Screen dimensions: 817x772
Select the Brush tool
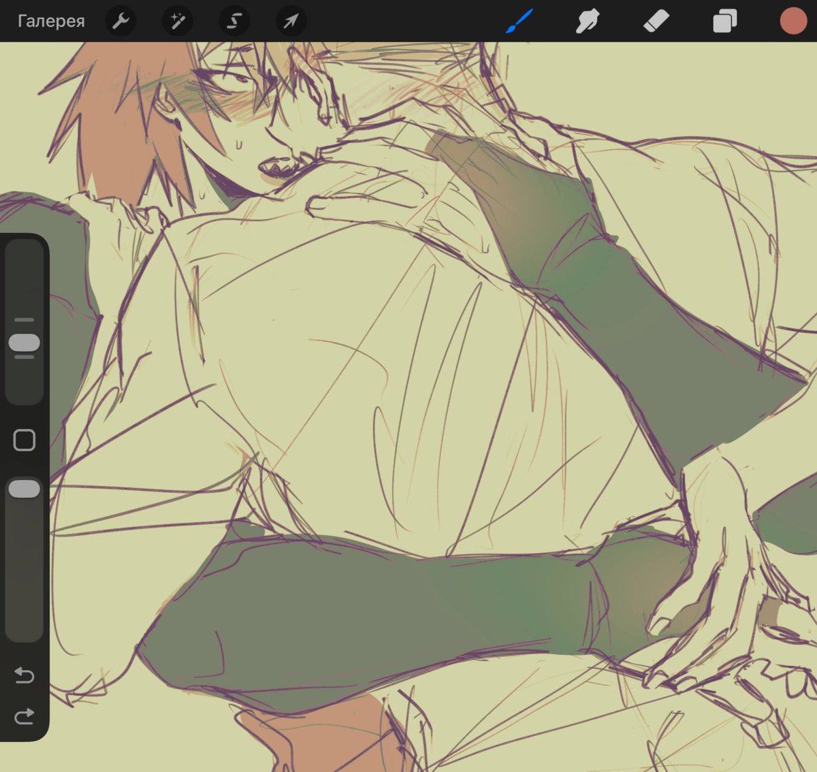(519, 21)
